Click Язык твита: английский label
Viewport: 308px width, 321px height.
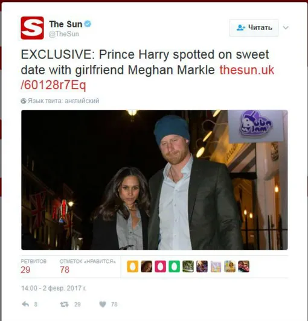pos(63,101)
